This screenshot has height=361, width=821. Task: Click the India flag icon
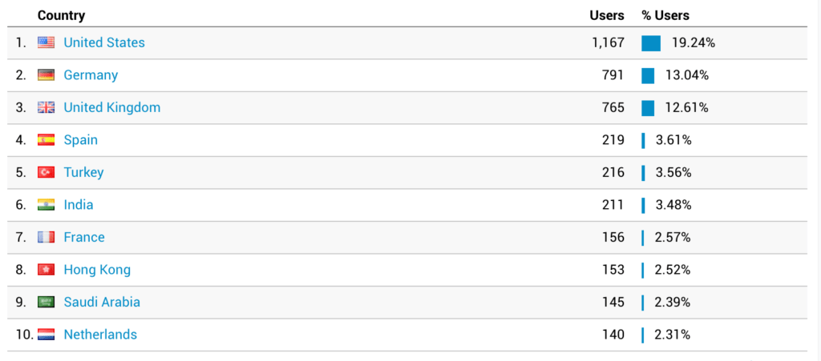tap(46, 205)
